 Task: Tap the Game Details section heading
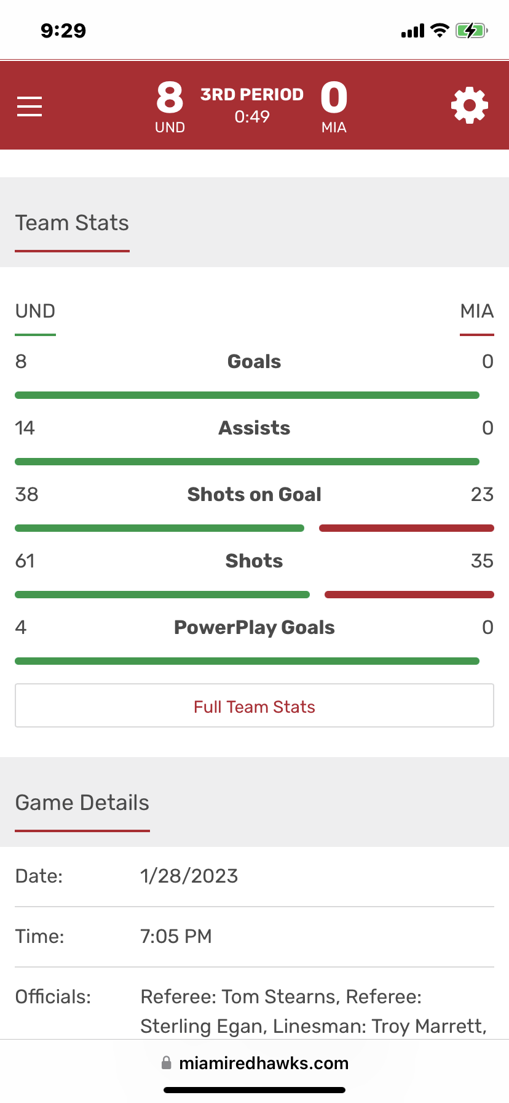coord(82,803)
